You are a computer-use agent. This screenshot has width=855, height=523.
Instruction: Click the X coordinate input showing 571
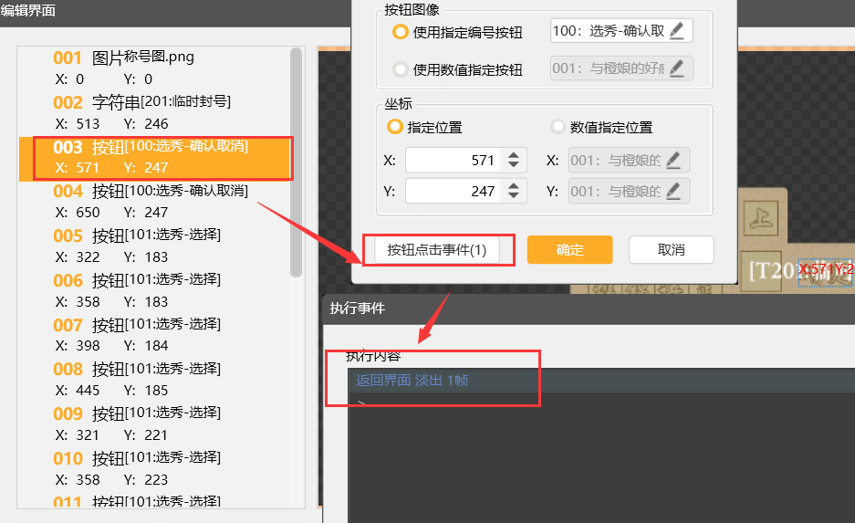(454, 161)
